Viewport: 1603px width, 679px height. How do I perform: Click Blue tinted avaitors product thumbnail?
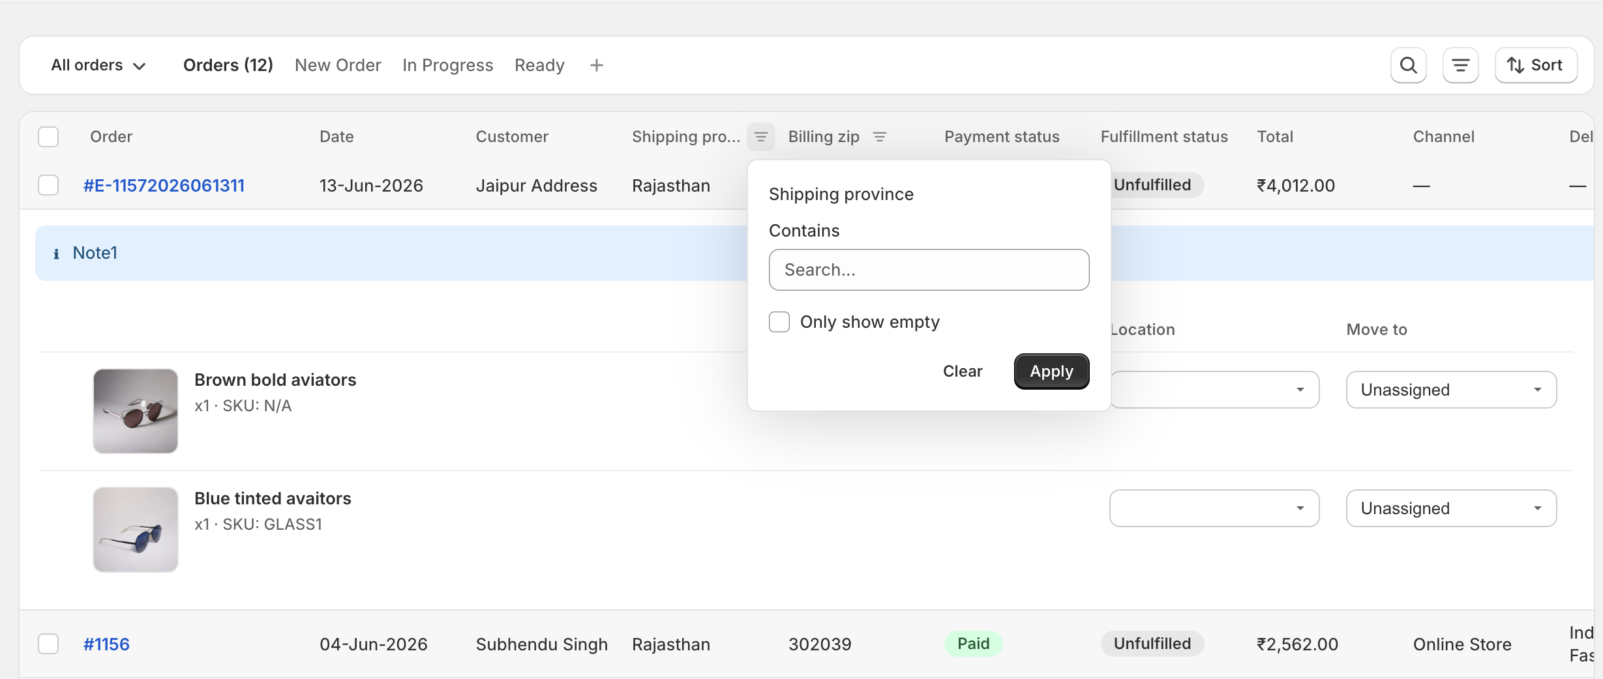point(136,530)
